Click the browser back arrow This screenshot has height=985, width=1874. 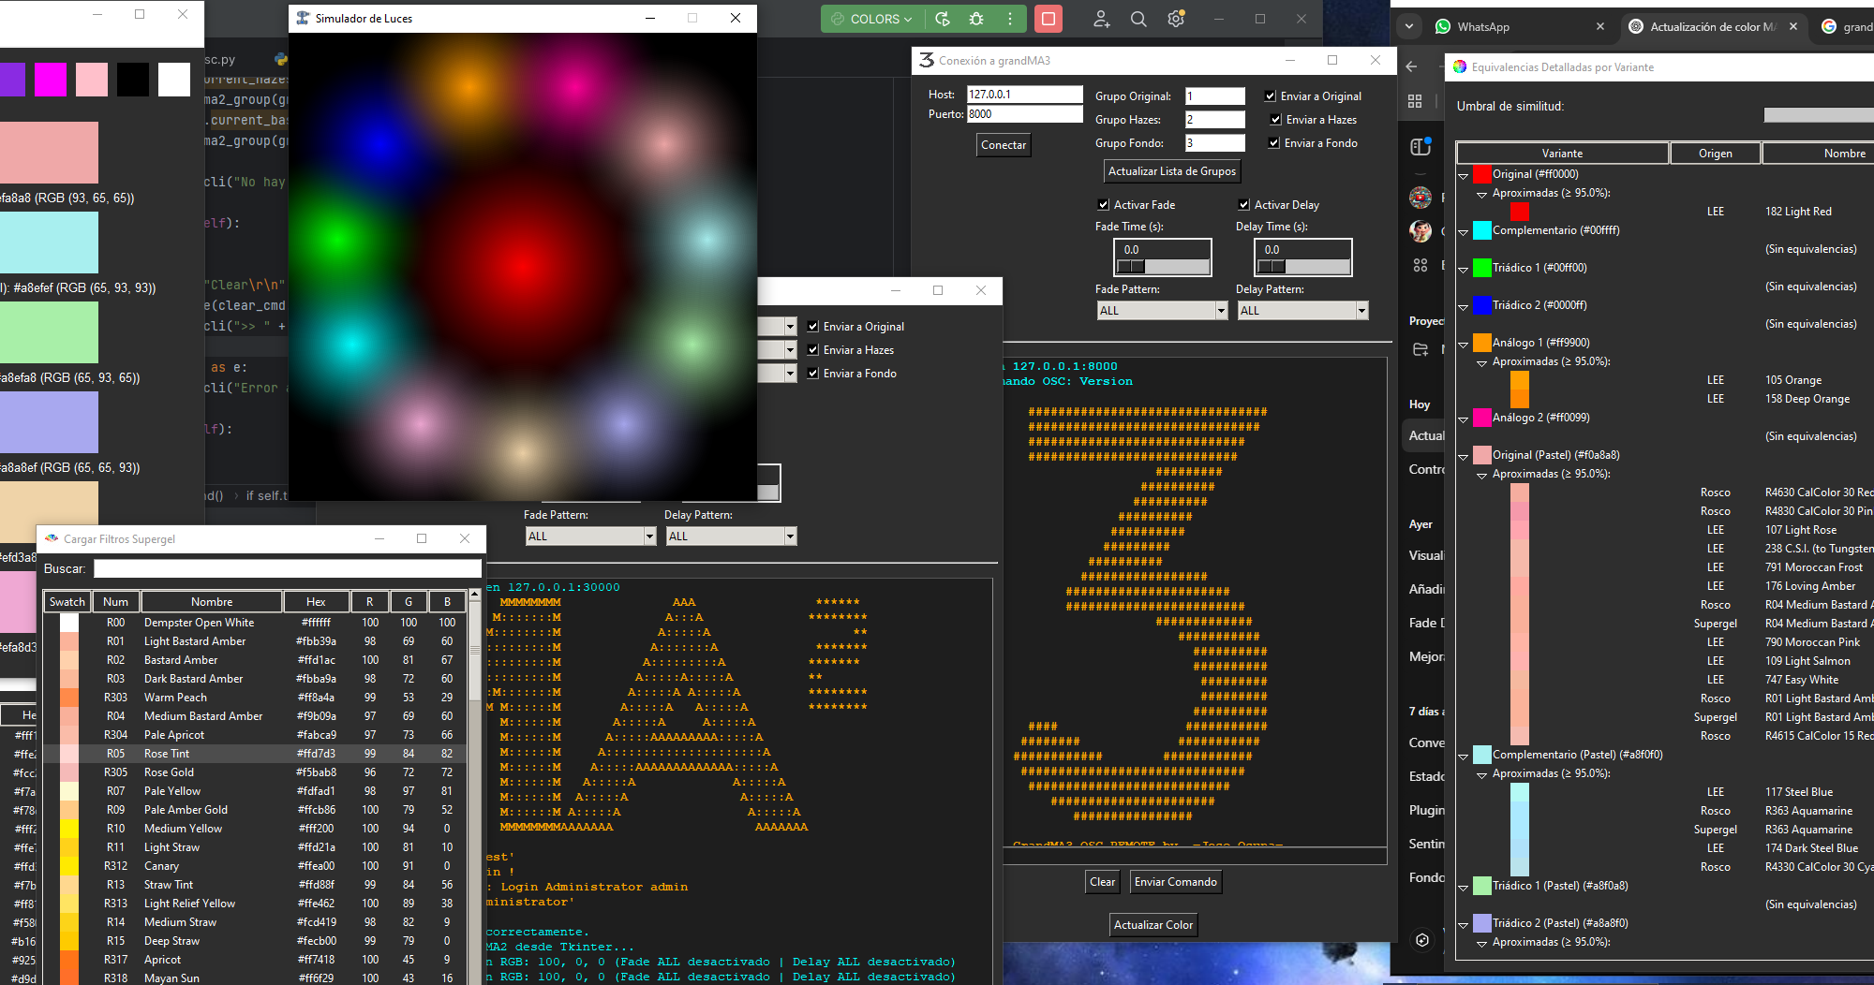1412,66
